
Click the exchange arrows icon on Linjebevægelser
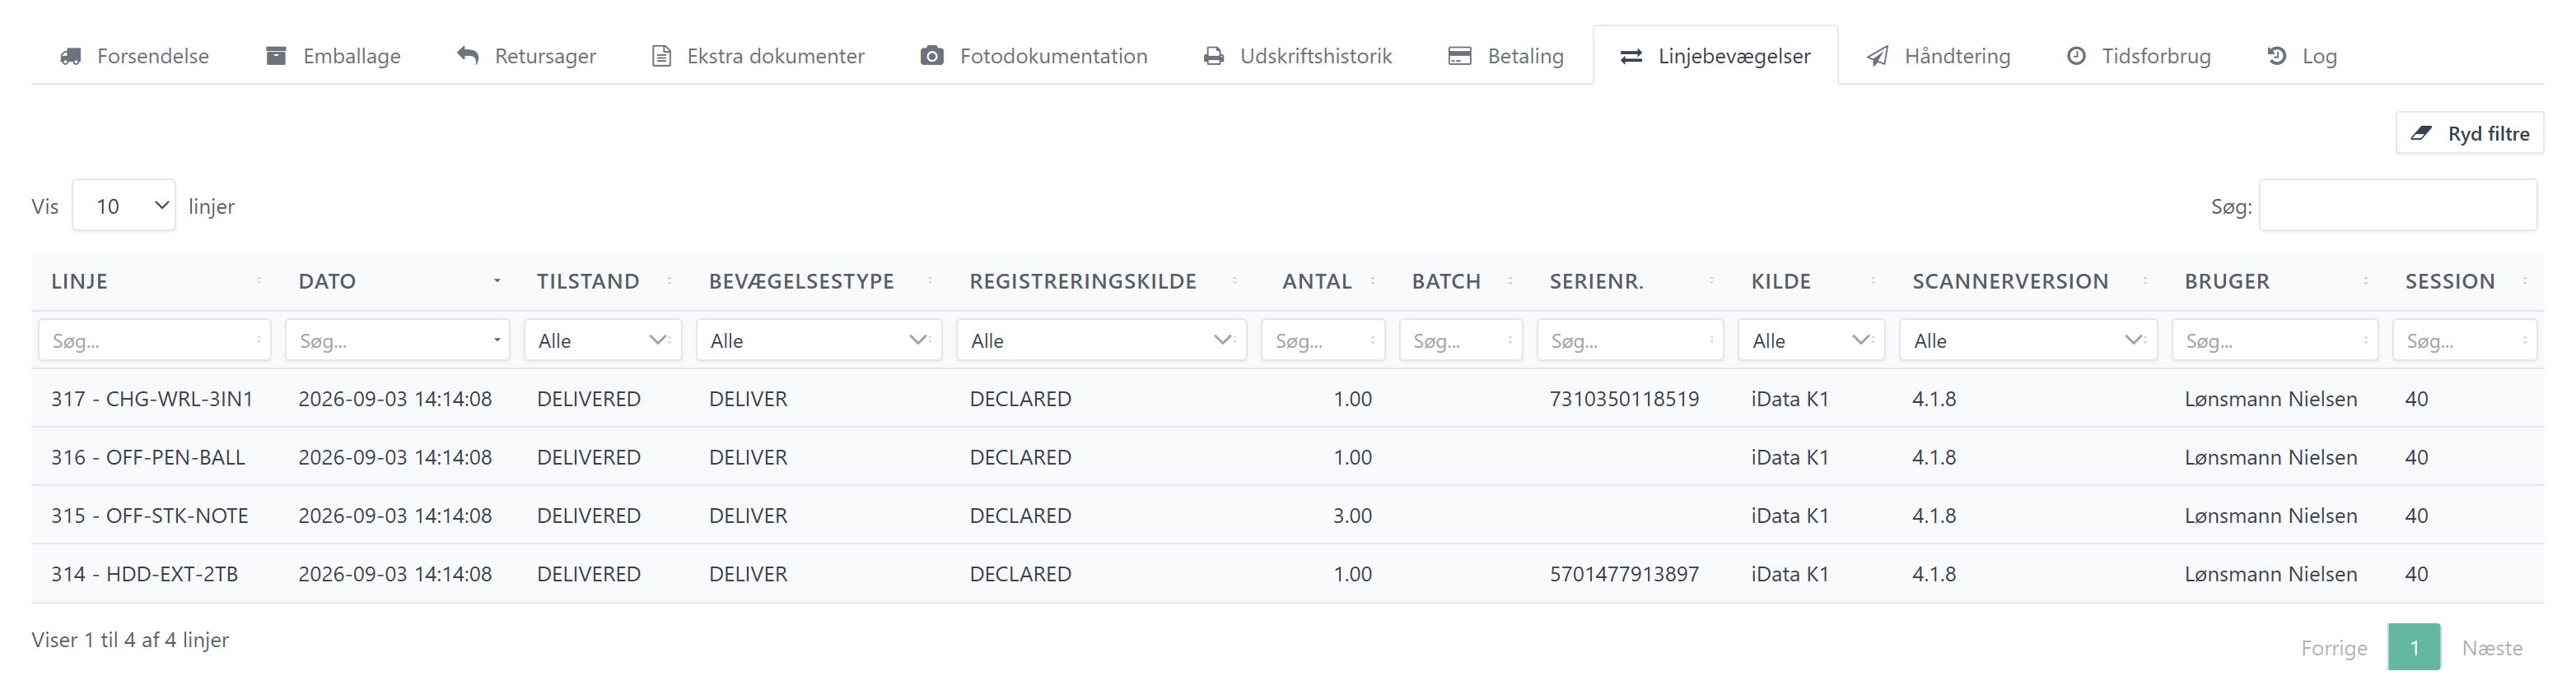click(1631, 56)
